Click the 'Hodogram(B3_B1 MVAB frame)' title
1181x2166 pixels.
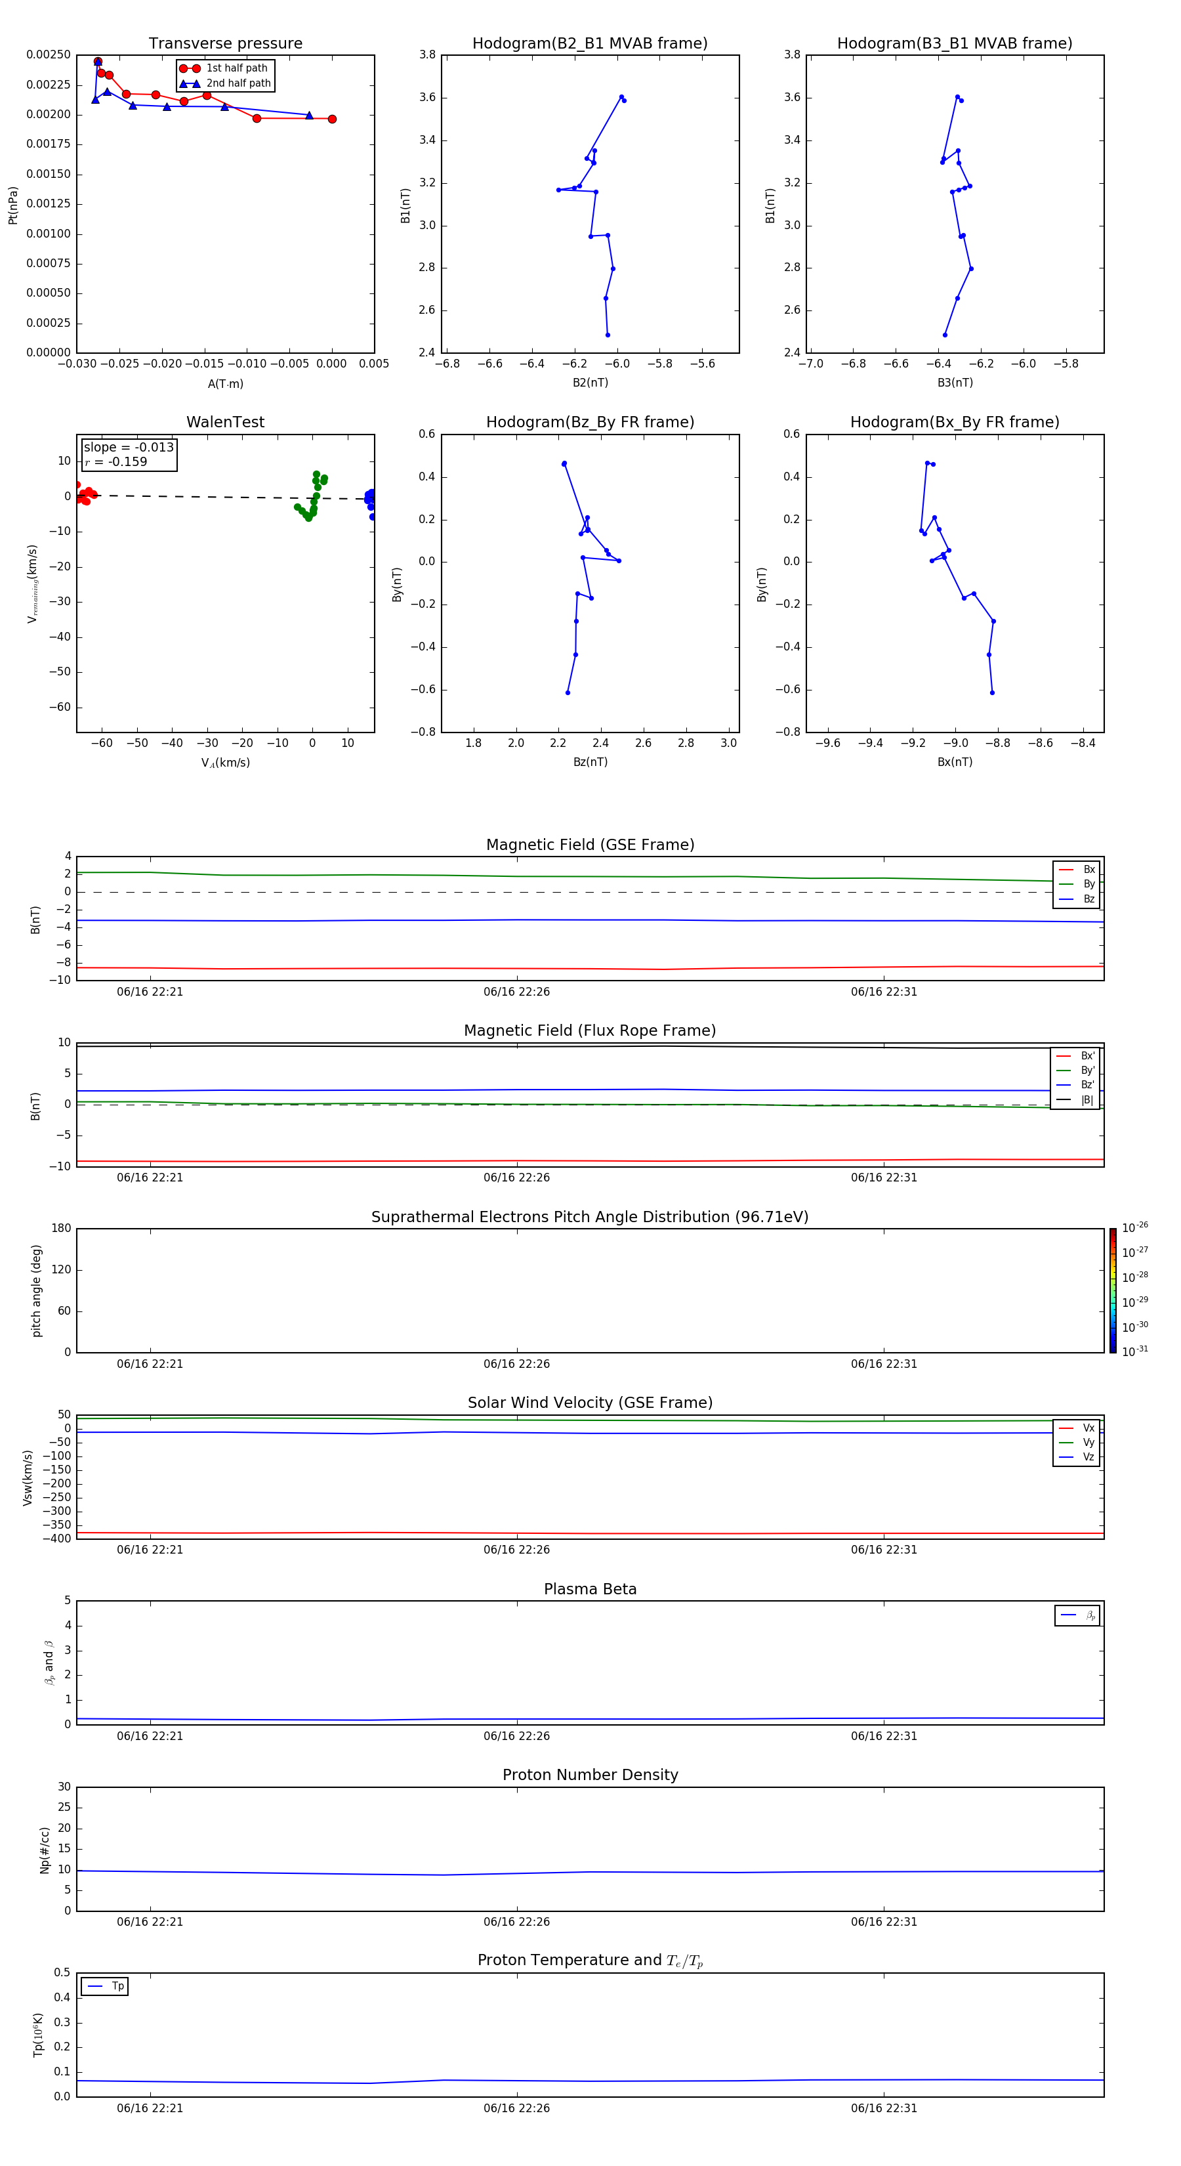coord(955,44)
